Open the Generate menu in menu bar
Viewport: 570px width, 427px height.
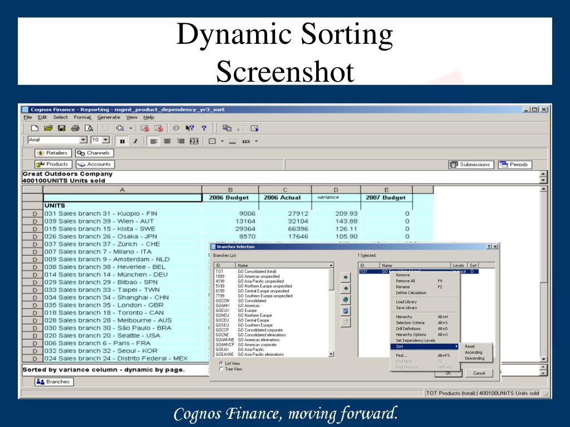coord(109,117)
